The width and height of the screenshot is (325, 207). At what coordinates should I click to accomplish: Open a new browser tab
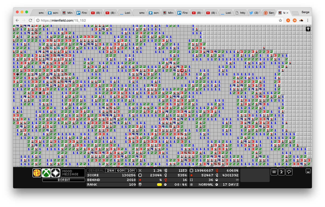click(x=295, y=13)
